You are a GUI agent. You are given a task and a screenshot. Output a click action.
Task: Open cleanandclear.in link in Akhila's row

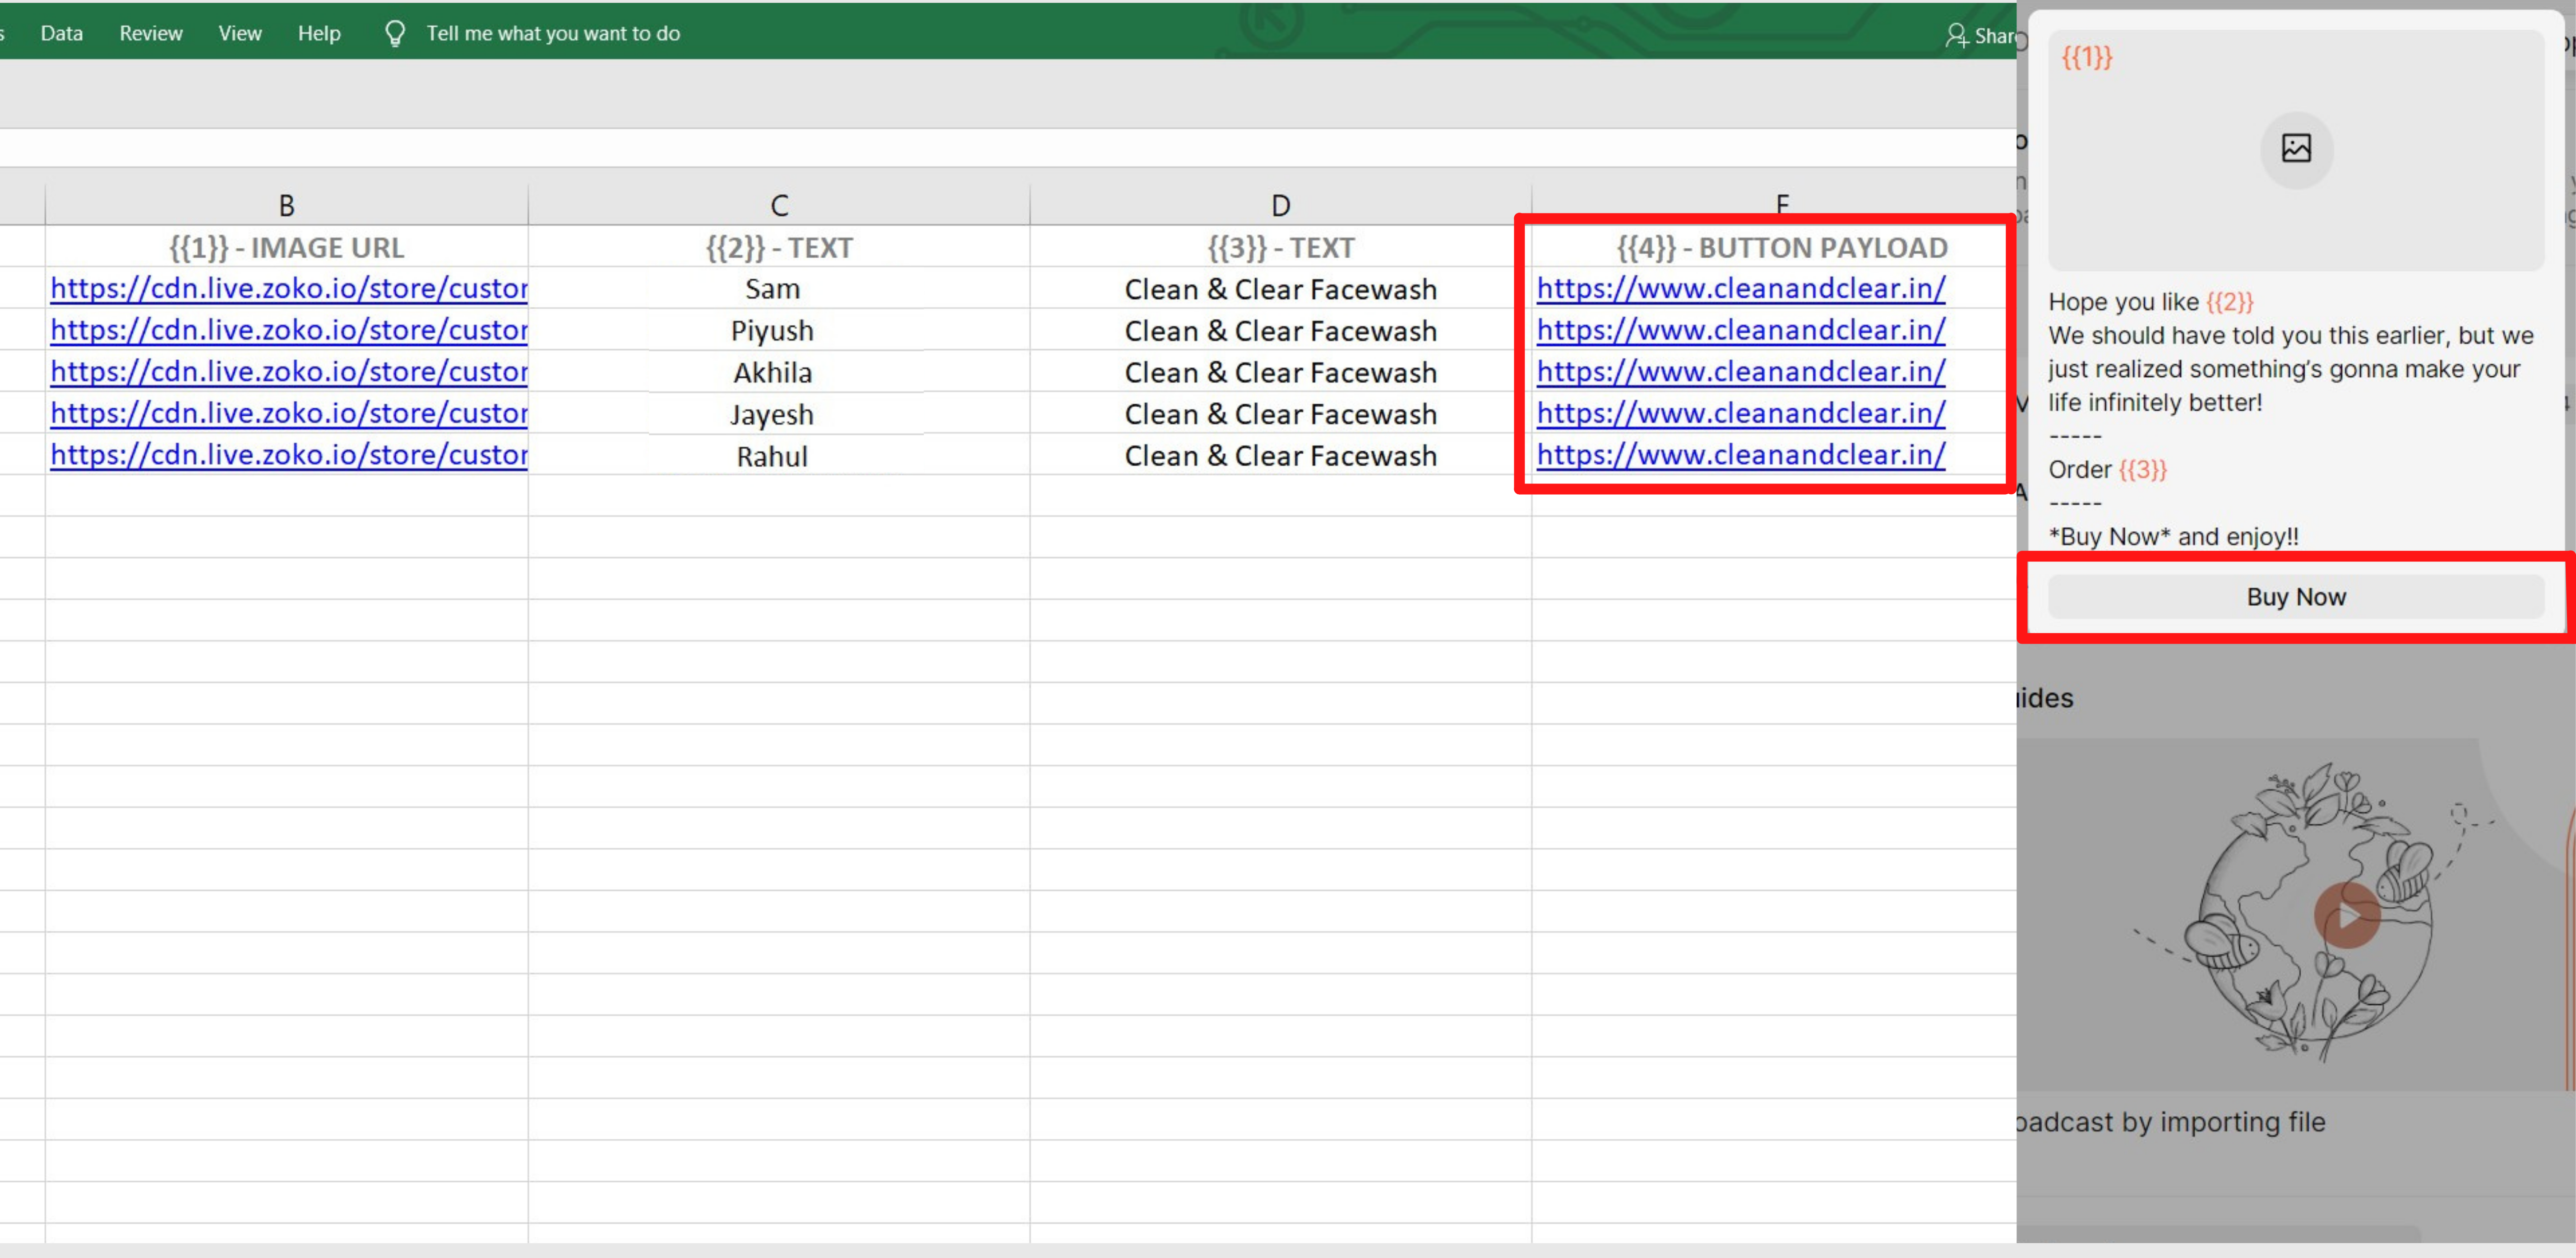pyautogui.click(x=1741, y=372)
